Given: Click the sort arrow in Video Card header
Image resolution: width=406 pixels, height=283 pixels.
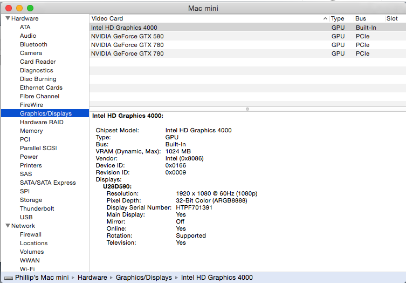Looking at the screenshot, I should coord(325,18).
